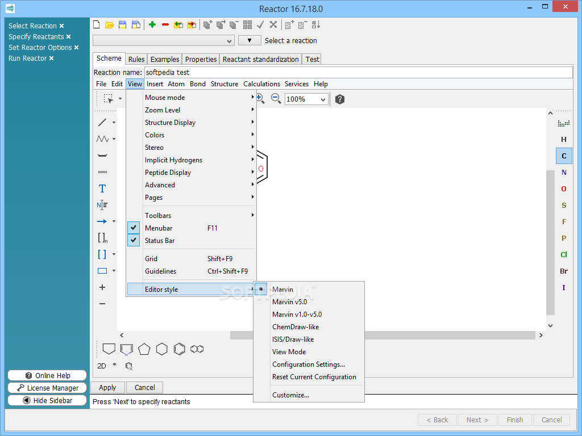This screenshot has height=436, width=582.
Task: Open a file with the folder icon
Action: coord(109,25)
